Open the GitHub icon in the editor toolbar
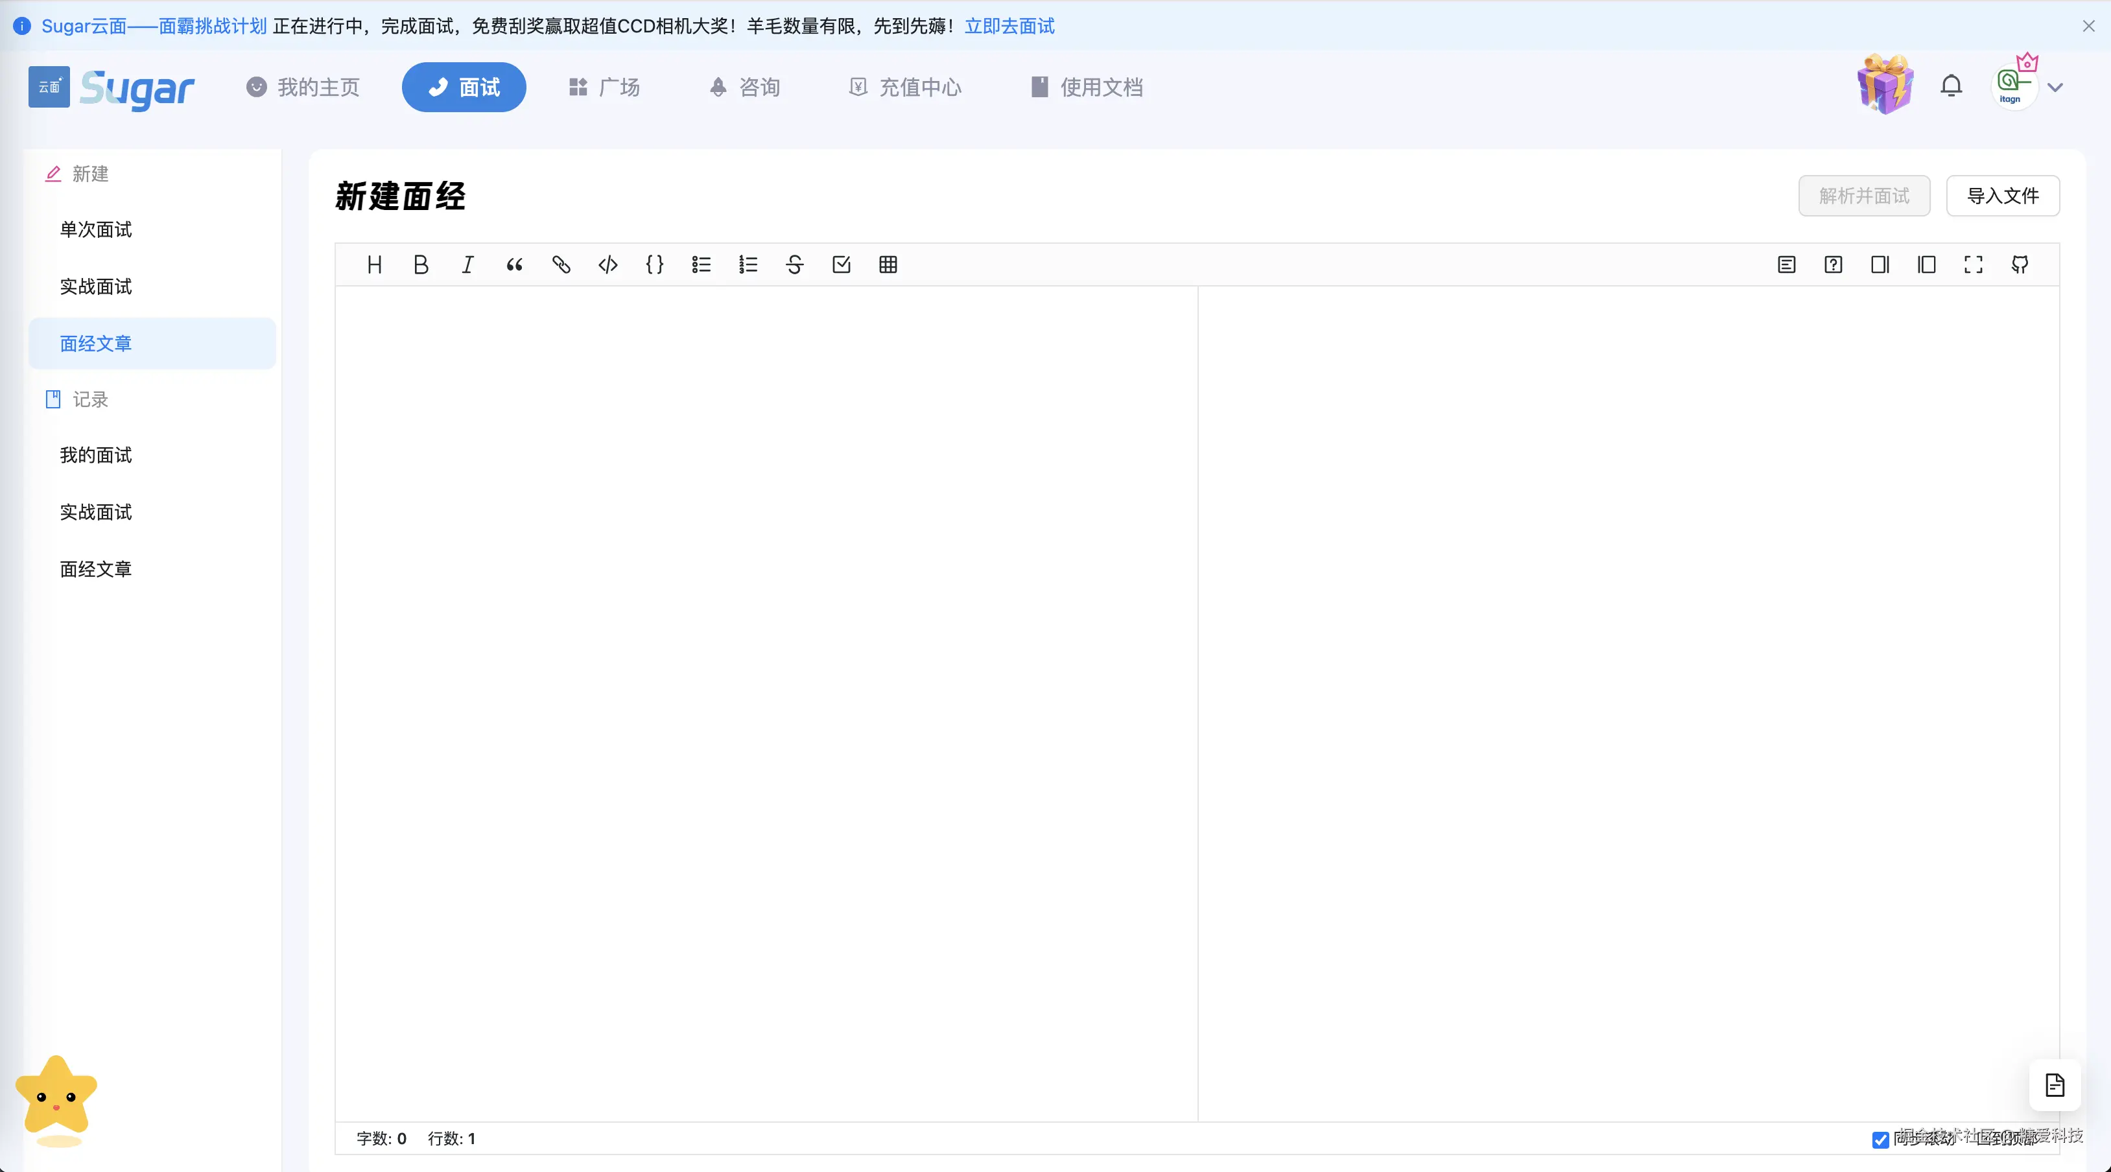2111x1172 pixels. [2020, 264]
